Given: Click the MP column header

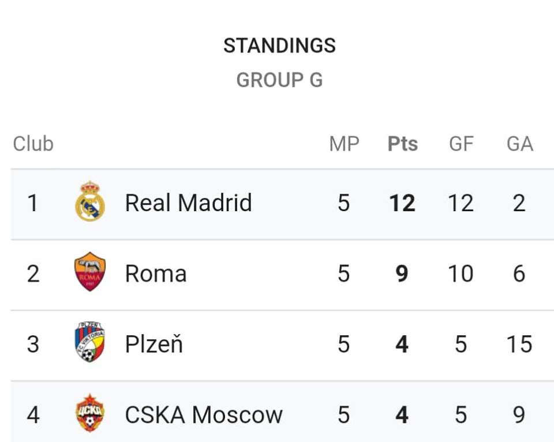Looking at the screenshot, I should pyautogui.click(x=344, y=144).
